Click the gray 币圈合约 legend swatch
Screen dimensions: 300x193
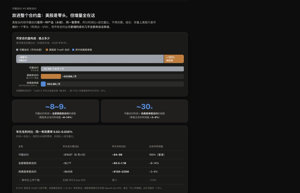click(17, 50)
